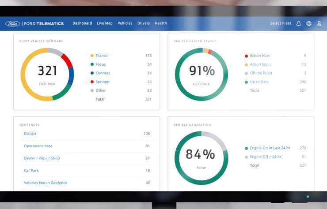Switch to the Live Map tab

[x=104, y=23]
